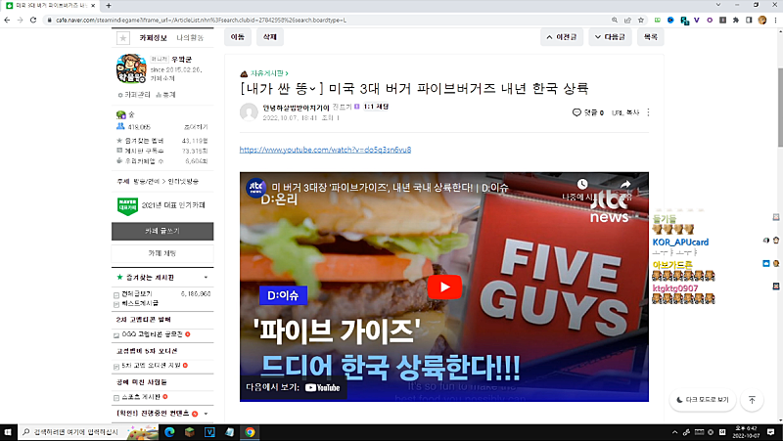Open Chrome three-dot menu
The image size is (783, 441).
click(x=775, y=20)
